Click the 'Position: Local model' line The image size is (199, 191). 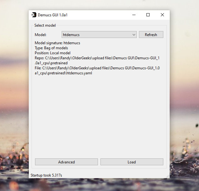[x=53, y=53]
